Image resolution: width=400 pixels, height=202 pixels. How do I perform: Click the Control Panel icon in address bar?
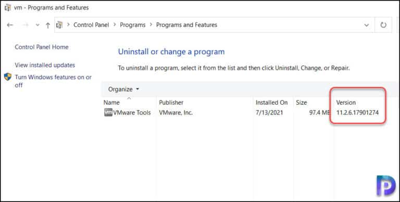[59, 25]
